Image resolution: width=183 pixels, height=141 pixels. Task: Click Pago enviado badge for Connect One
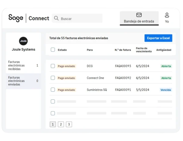(x=66, y=78)
